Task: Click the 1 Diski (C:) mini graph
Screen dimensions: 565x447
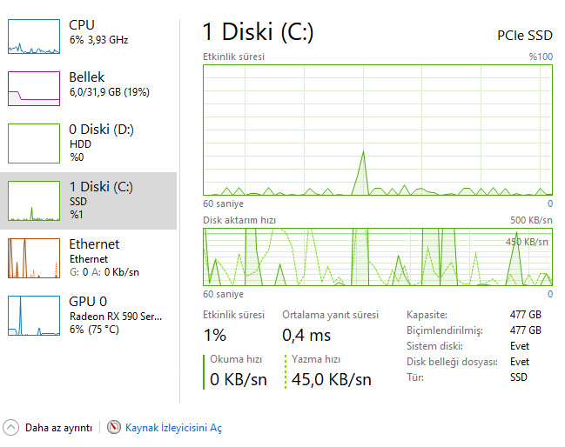Action: pos(33,200)
